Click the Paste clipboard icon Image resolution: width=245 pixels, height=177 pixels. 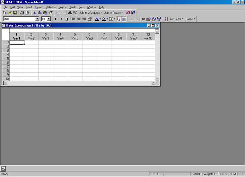pos(45,13)
